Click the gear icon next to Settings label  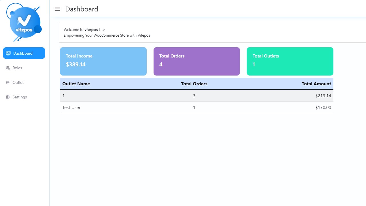7,97
